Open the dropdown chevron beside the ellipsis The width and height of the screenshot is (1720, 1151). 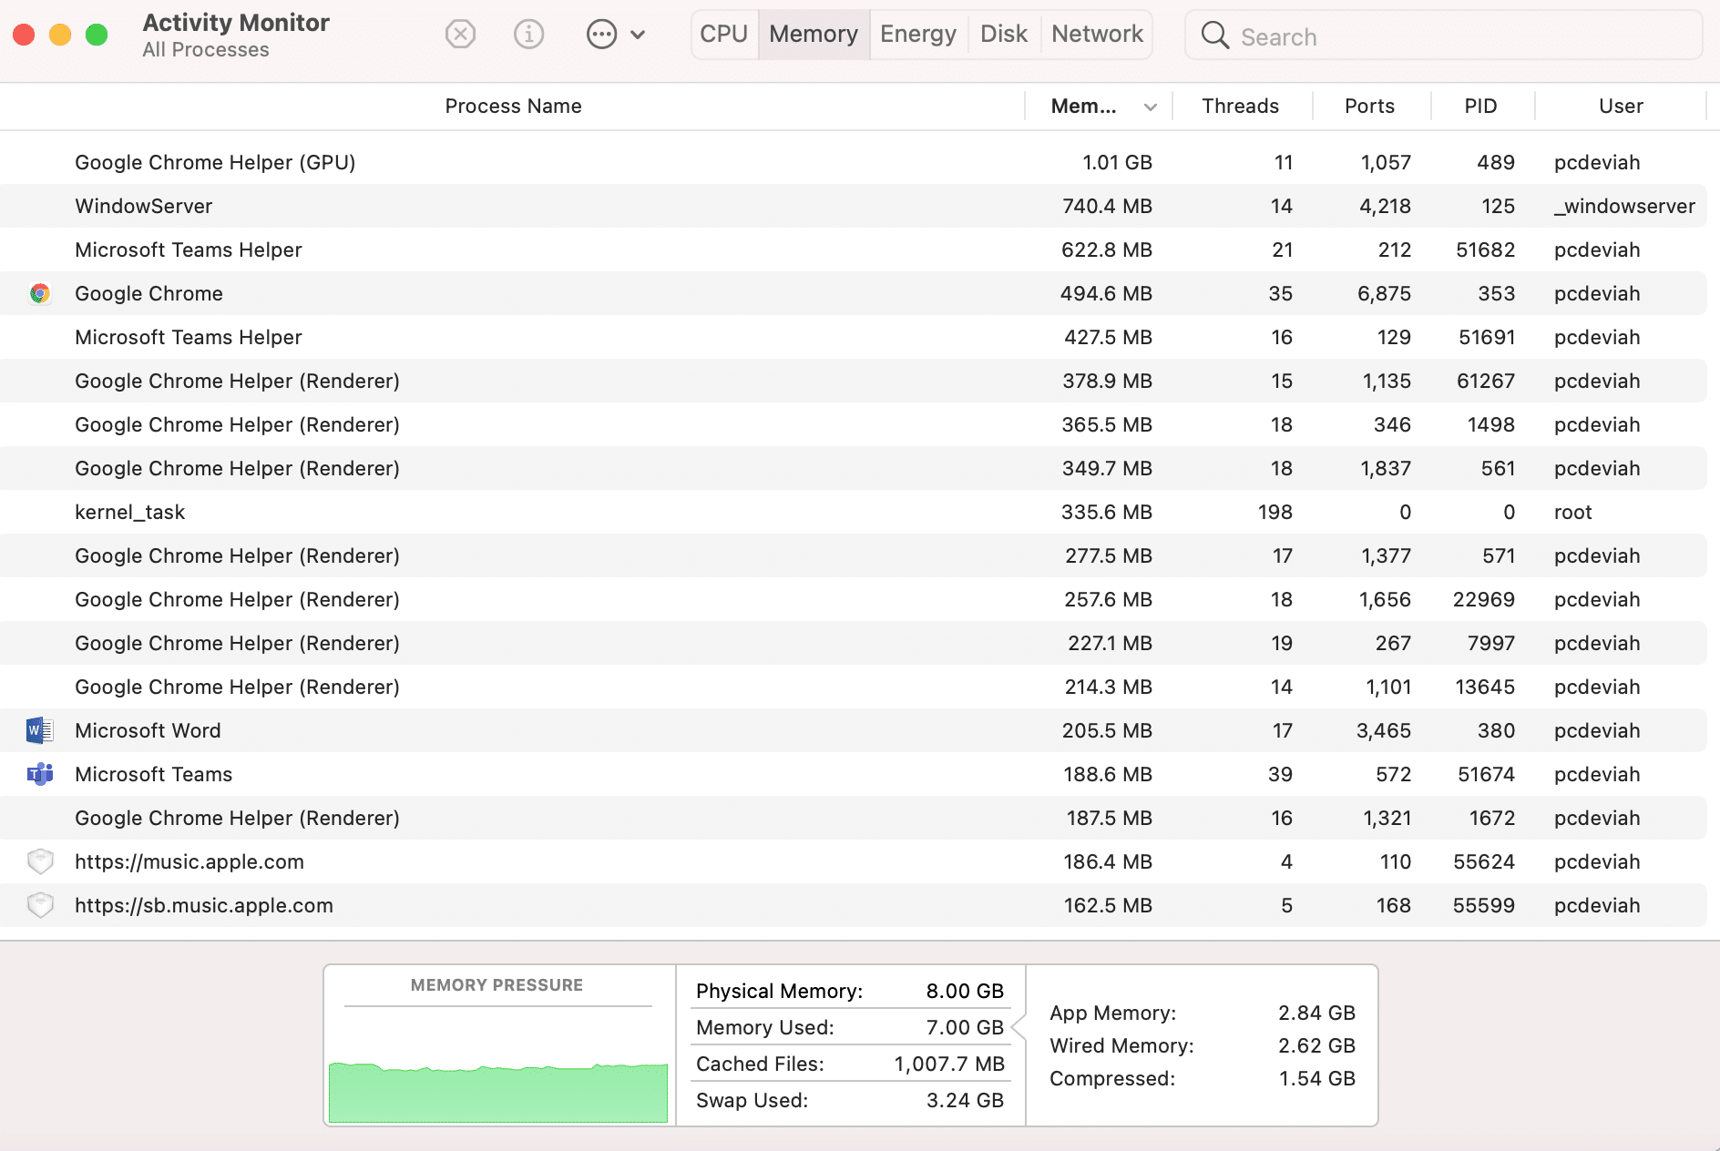(639, 35)
